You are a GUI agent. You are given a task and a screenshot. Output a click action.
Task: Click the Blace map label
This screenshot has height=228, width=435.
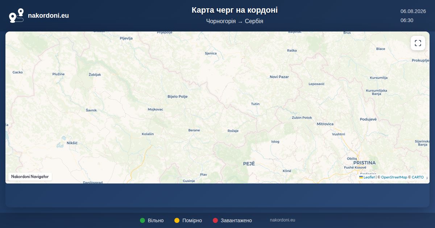click(x=381, y=49)
